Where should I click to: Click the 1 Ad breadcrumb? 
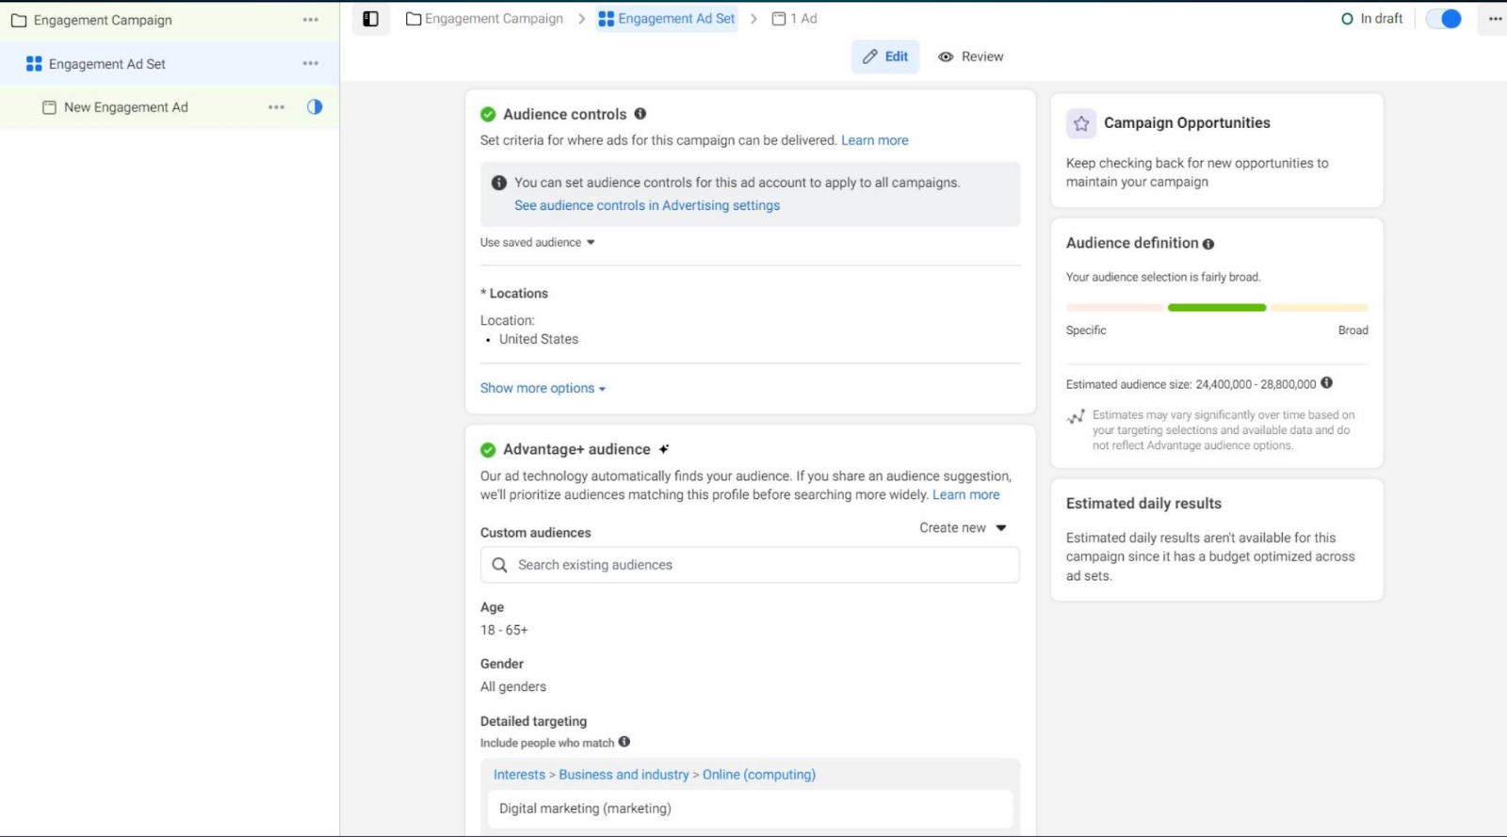[x=795, y=19]
